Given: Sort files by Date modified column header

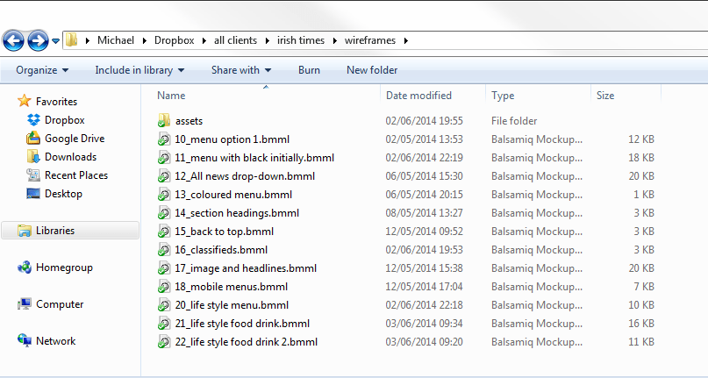Looking at the screenshot, I should coord(418,96).
